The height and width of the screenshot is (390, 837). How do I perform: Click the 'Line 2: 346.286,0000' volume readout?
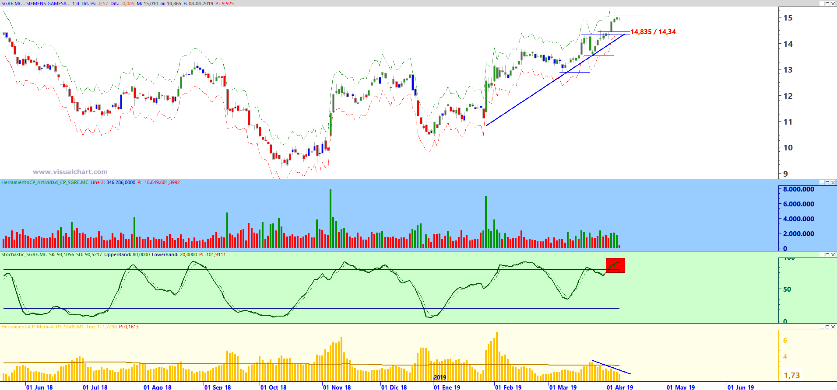pyautogui.click(x=113, y=182)
